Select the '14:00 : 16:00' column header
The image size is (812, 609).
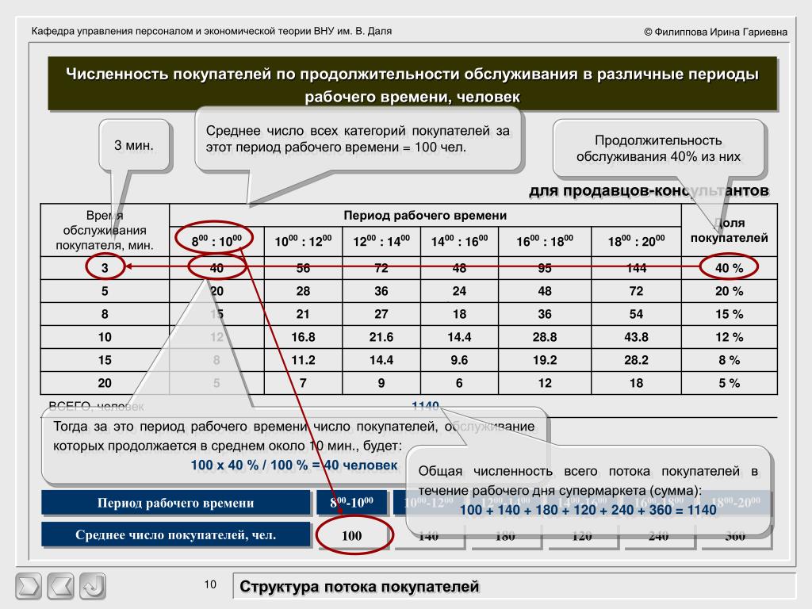coord(459,241)
